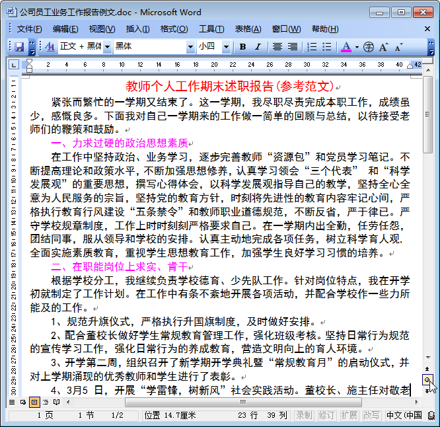Click the Save floppy disk icon

[18, 47]
